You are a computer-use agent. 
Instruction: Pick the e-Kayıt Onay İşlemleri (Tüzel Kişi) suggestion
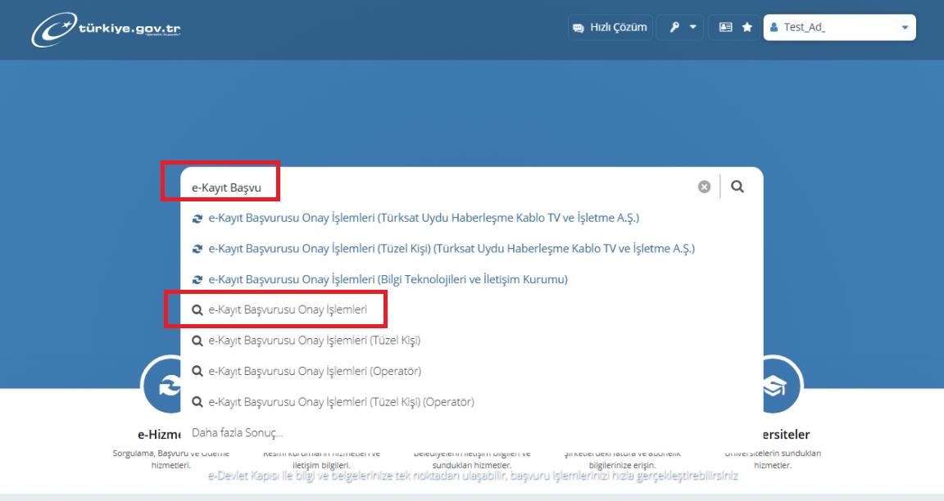coord(306,341)
